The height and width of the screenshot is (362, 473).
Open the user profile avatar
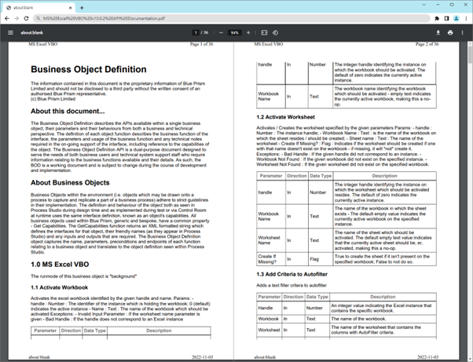[456, 18]
